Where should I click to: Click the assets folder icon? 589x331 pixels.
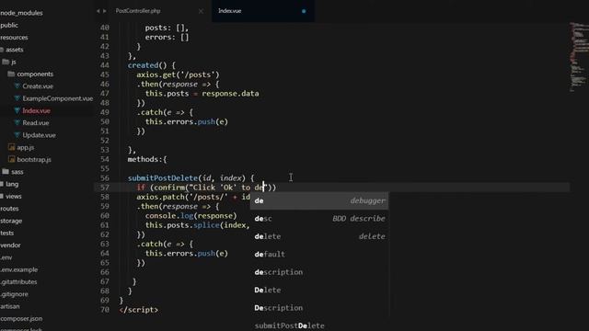[2, 50]
